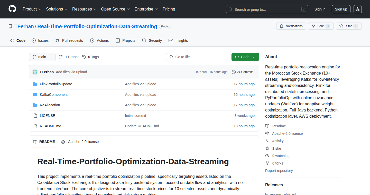Click the repository book icon before TFerhan

click(x=10, y=26)
